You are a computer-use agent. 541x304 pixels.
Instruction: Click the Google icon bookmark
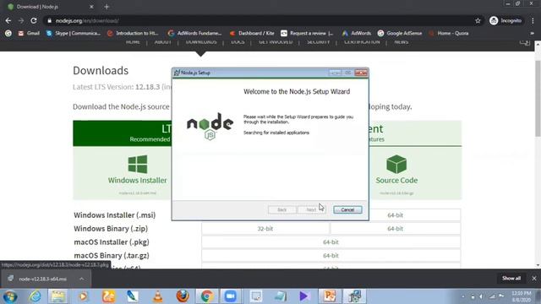(8, 34)
